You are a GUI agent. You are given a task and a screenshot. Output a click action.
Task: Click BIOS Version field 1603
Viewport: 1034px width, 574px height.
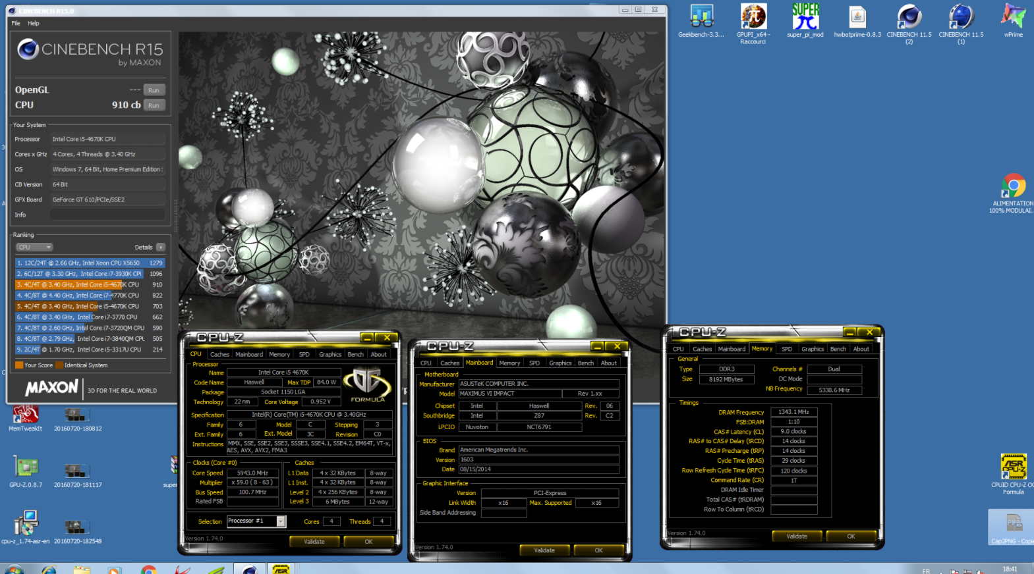click(538, 459)
